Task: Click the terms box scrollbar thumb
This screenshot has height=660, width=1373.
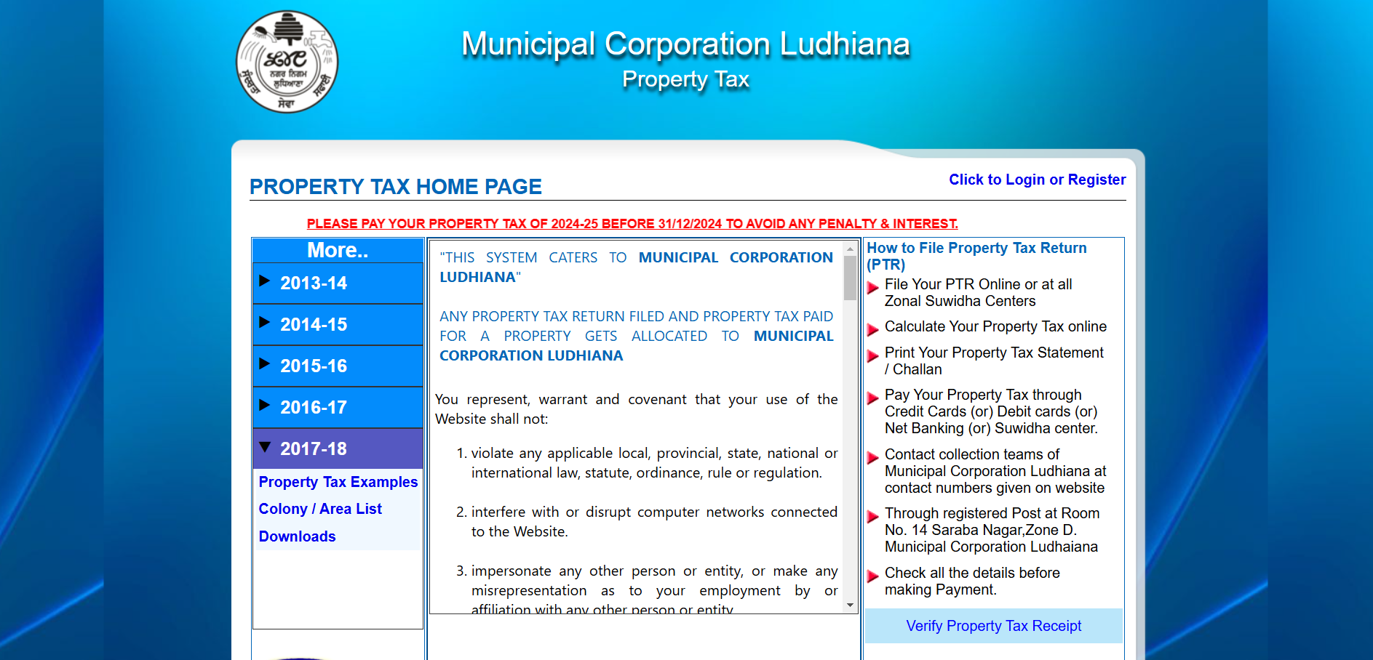Action: point(850,278)
